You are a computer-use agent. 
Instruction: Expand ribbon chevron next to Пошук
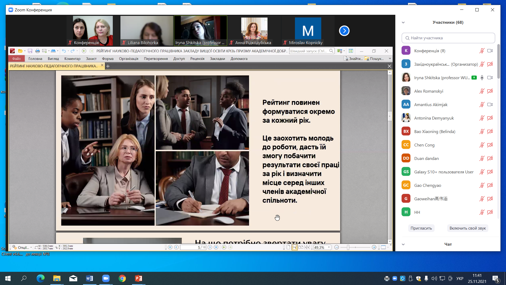(390, 59)
